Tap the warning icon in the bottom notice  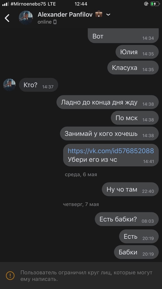tap(10, 276)
